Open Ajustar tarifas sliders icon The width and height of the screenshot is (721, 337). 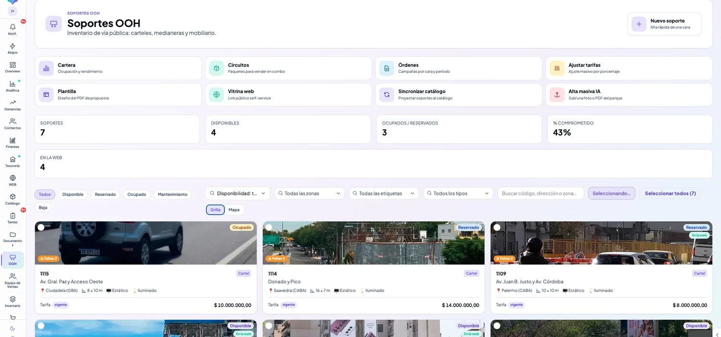pyautogui.click(x=557, y=68)
